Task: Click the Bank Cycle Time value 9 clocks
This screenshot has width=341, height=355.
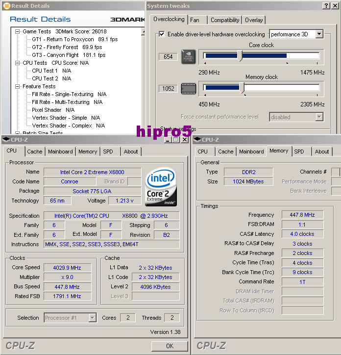Action: point(302,272)
